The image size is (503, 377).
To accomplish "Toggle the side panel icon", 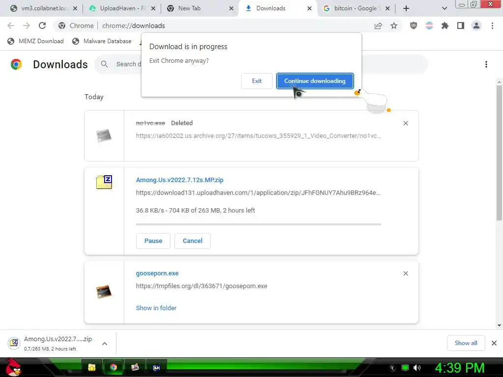I will pos(461,26).
